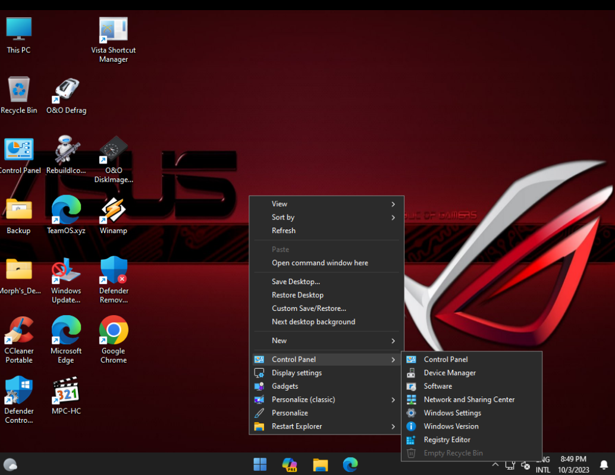Choose Custom Save/Restore... entry
The image size is (615, 475).
[327, 308]
